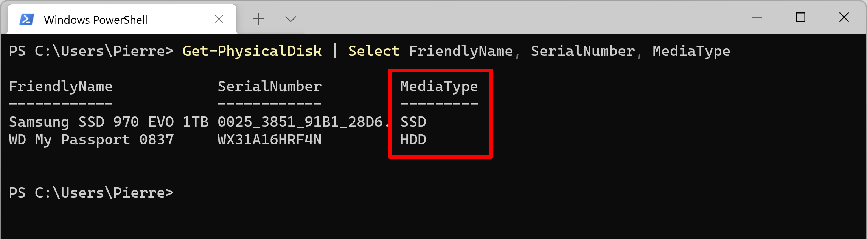Click the Select keyword in command
The width and height of the screenshot is (867, 239).
(x=374, y=51)
